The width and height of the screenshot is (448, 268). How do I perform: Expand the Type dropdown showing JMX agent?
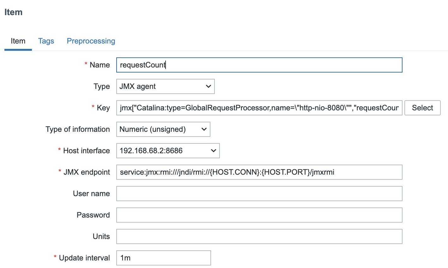pyautogui.click(x=165, y=86)
